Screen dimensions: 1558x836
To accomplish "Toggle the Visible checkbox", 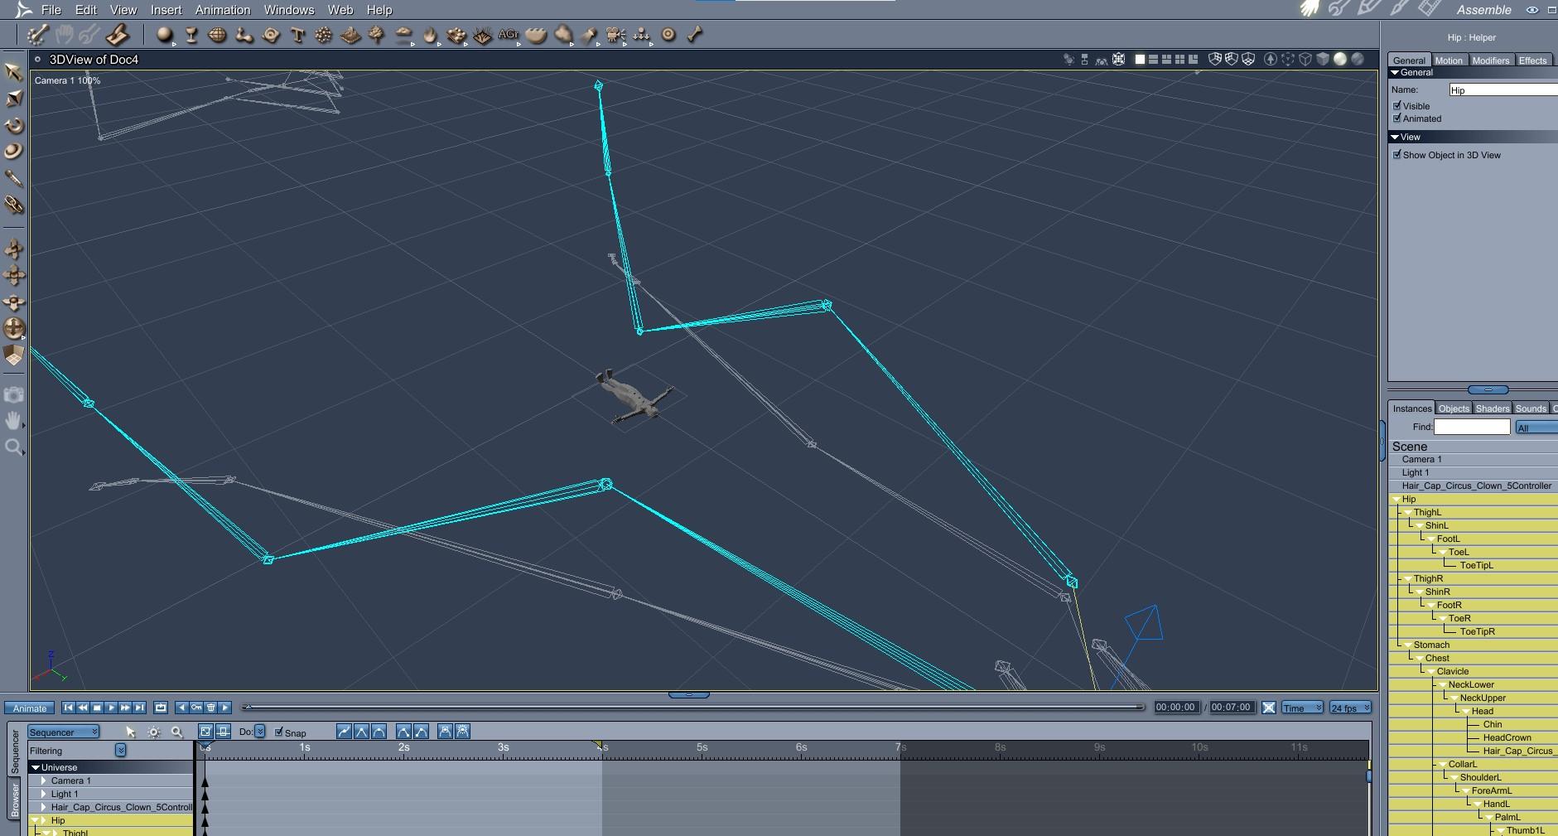I will [x=1397, y=105].
